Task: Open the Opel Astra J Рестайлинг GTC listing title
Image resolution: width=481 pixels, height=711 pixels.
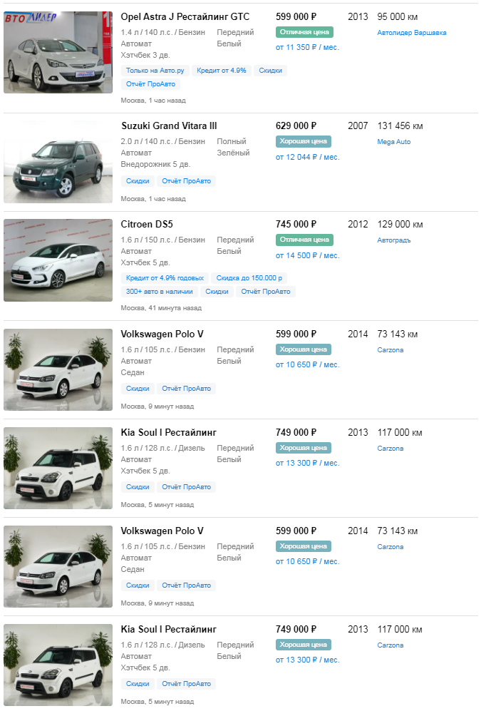Action: pos(185,16)
